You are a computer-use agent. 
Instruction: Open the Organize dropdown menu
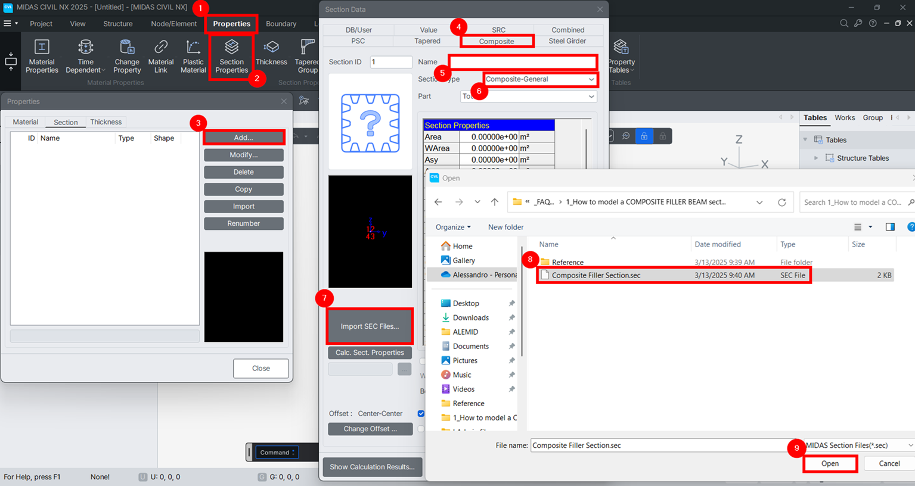[453, 227]
